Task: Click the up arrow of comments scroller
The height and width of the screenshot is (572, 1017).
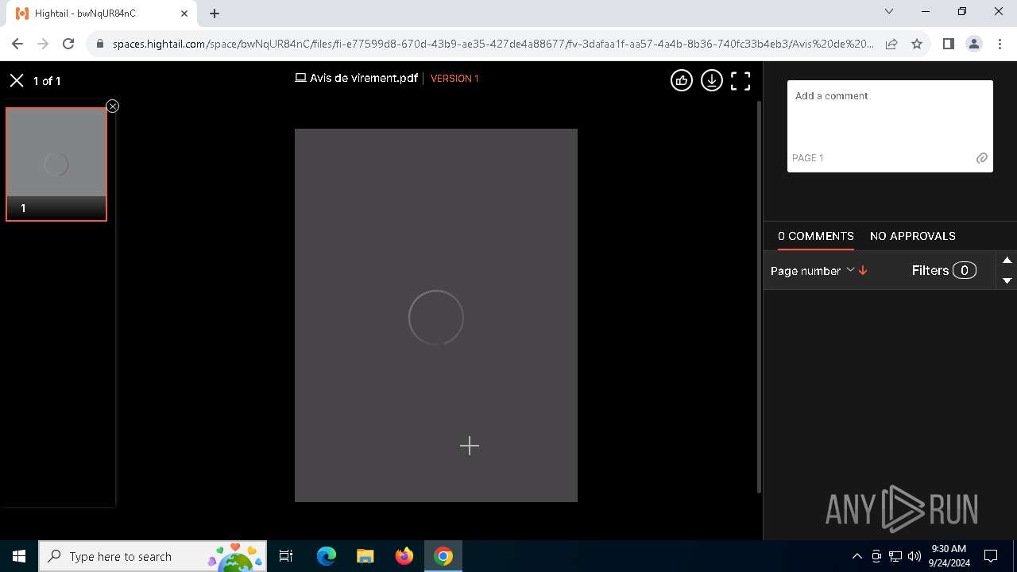Action: 1007,261
